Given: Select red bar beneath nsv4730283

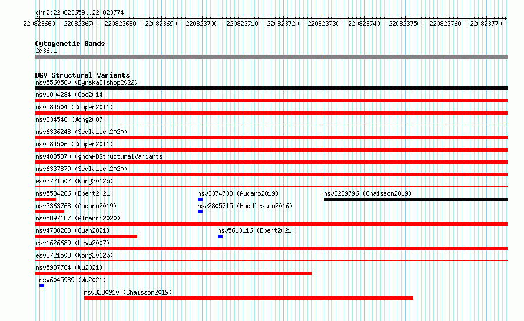Looking at the screenshot, I should 86,236.
